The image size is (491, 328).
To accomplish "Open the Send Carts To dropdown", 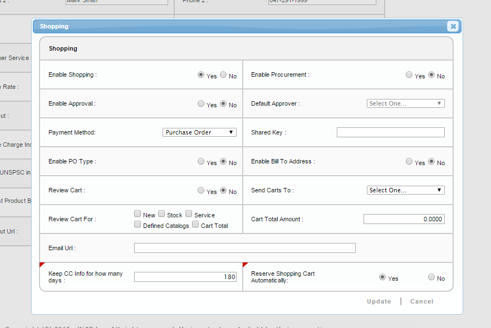I will pos(405,190).
